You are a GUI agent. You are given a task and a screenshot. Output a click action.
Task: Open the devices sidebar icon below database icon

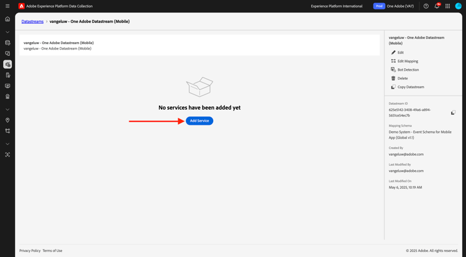(x=7, y=53)
